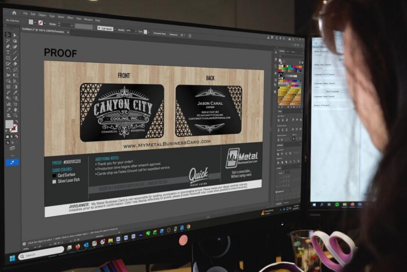Select the Pen tool
Image resolution: width=407 pixels, height=272 pixels.
(8, 47)
